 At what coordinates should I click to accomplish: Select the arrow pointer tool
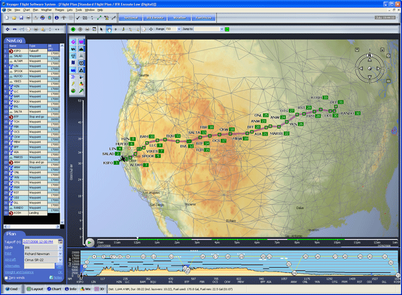click(x=102, y=29)
